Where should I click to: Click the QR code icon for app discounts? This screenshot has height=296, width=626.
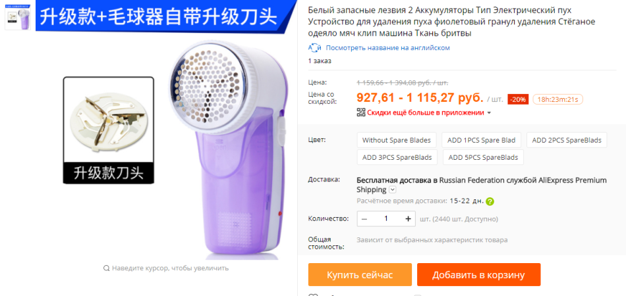tap(361, 112)
